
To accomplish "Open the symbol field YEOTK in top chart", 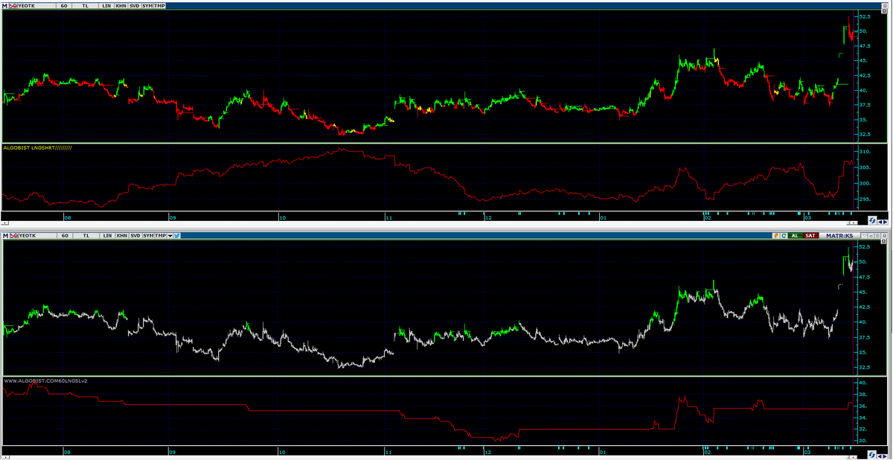I will click(36, 6).
